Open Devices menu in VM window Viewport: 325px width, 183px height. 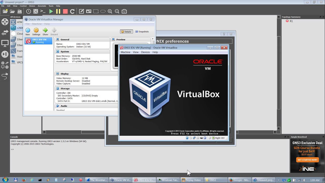coord(145,52)
